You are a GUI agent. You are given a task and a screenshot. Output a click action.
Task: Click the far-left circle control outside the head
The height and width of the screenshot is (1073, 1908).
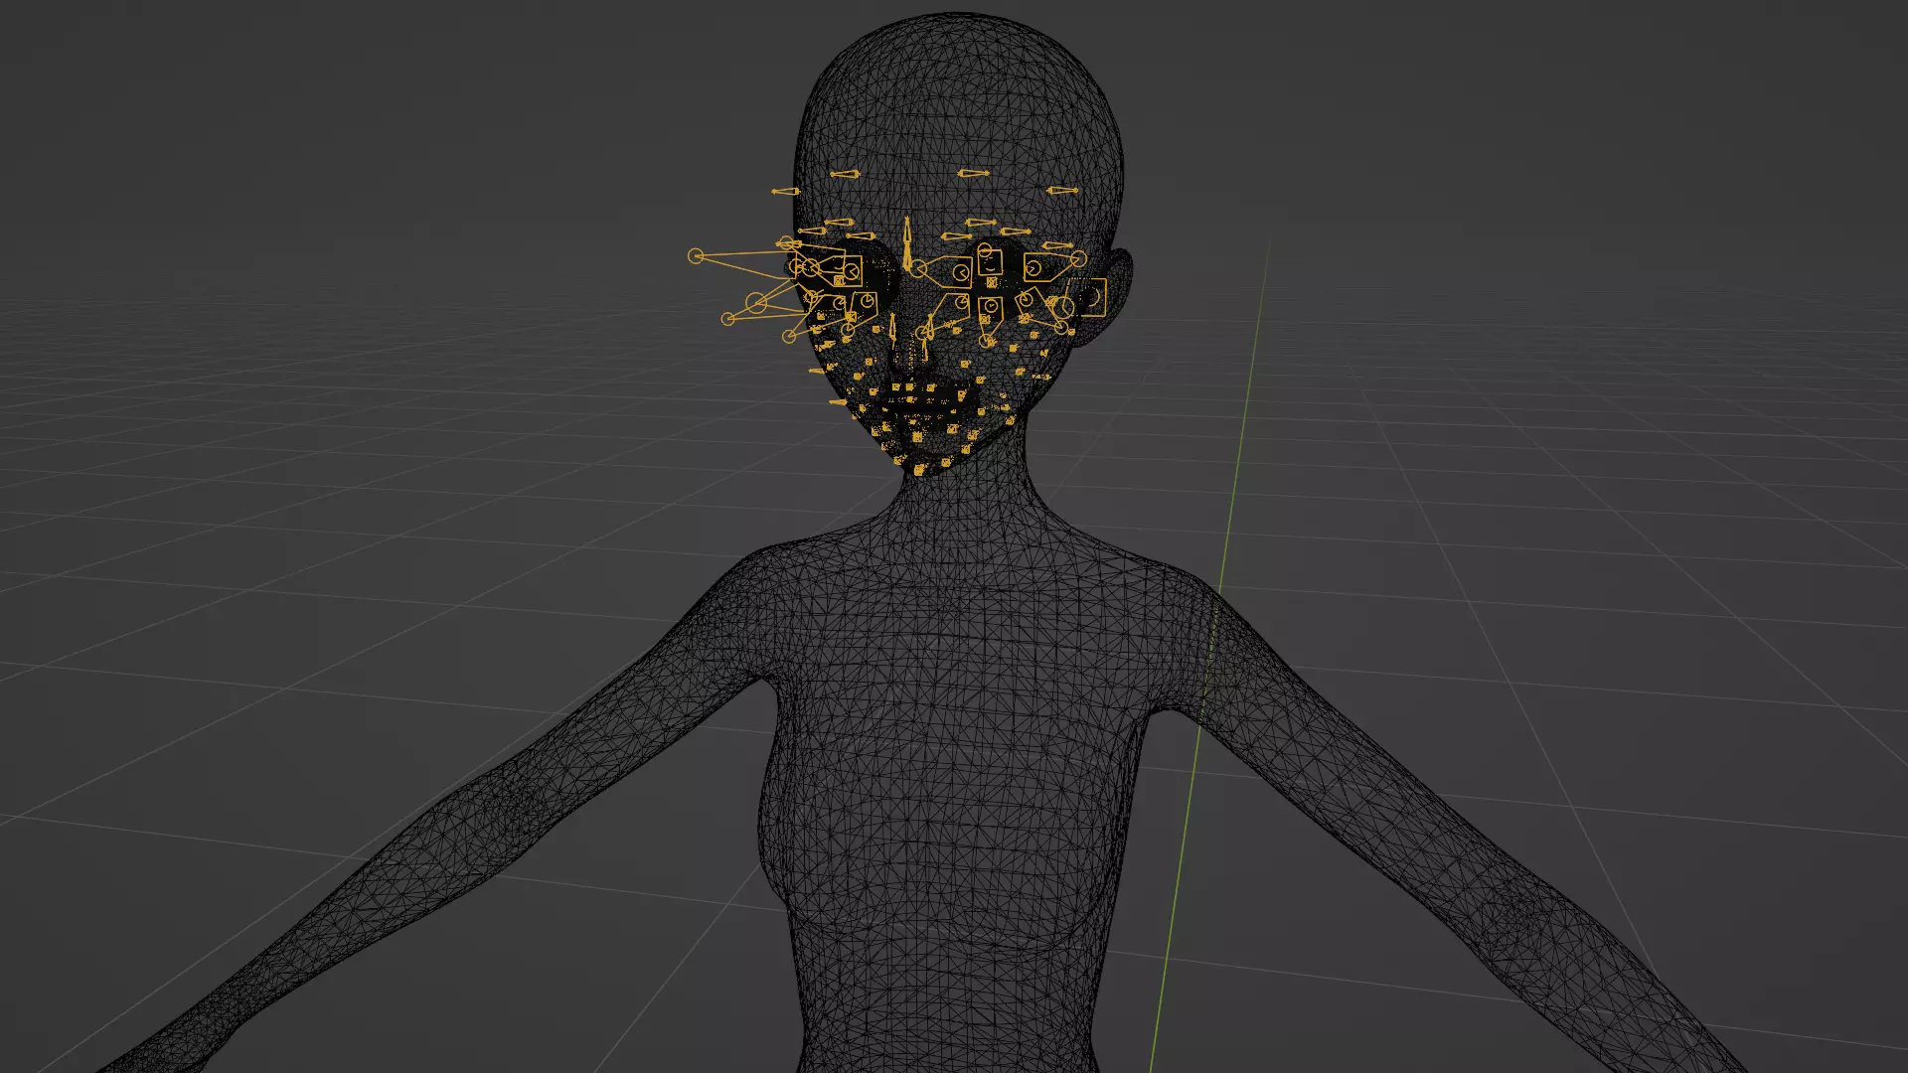click(696, 256)
